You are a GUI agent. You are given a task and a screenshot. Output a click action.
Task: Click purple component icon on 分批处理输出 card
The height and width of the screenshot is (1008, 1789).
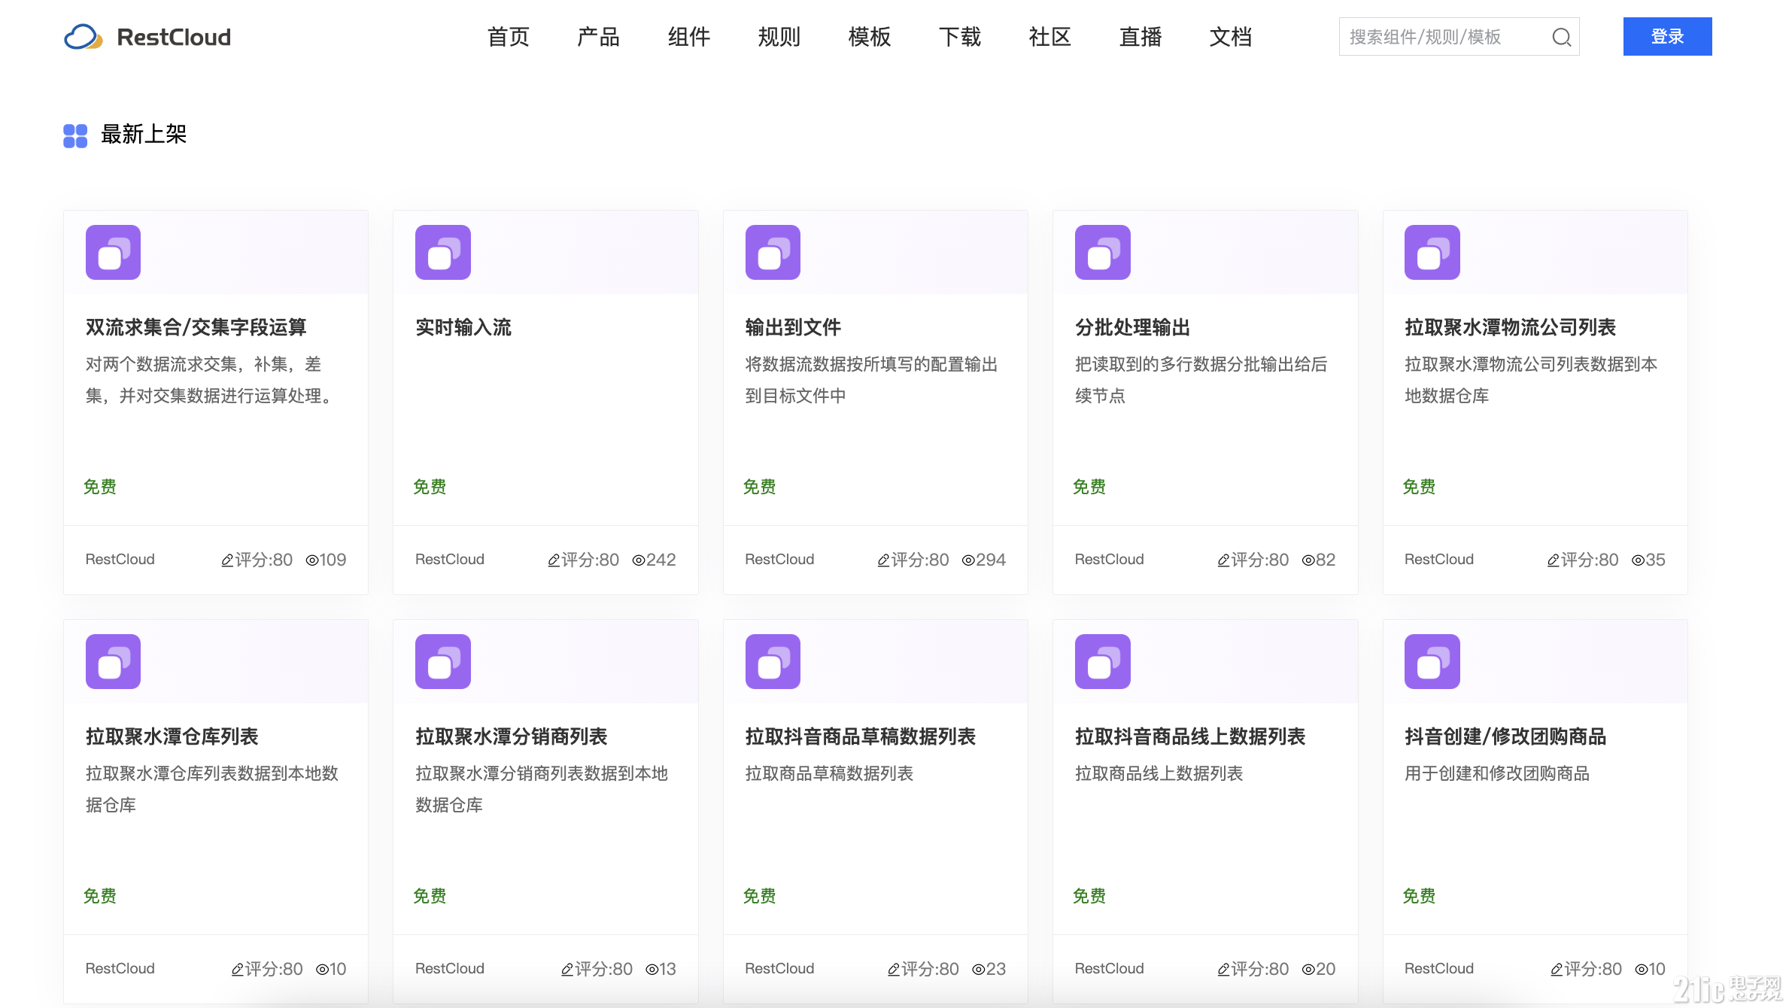click(1103, 252)
